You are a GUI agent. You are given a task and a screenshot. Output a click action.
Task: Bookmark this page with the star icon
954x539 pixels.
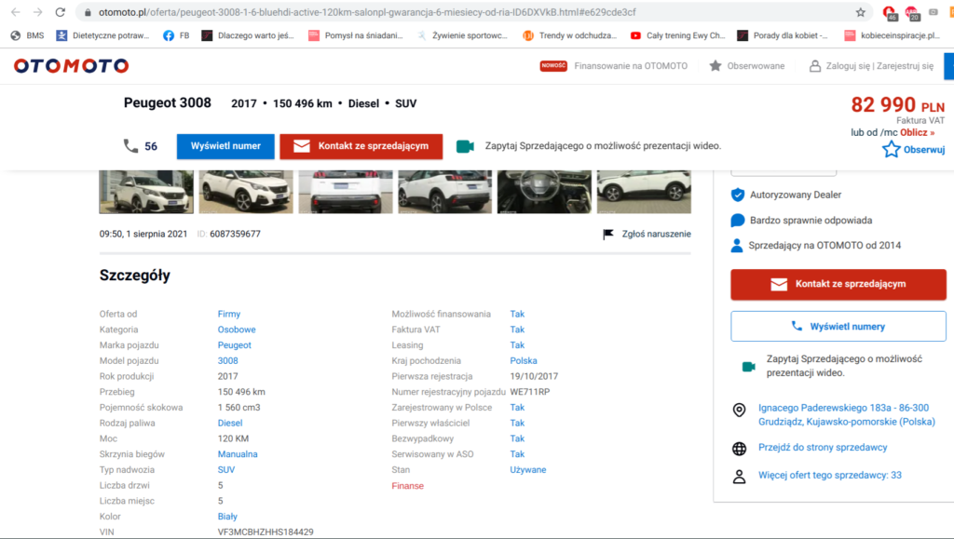(860, 12)
